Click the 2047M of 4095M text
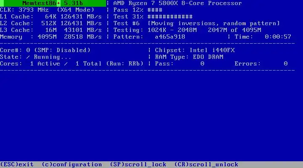The width and height of the screenshot is (303, 168). [x=234, y=30]
